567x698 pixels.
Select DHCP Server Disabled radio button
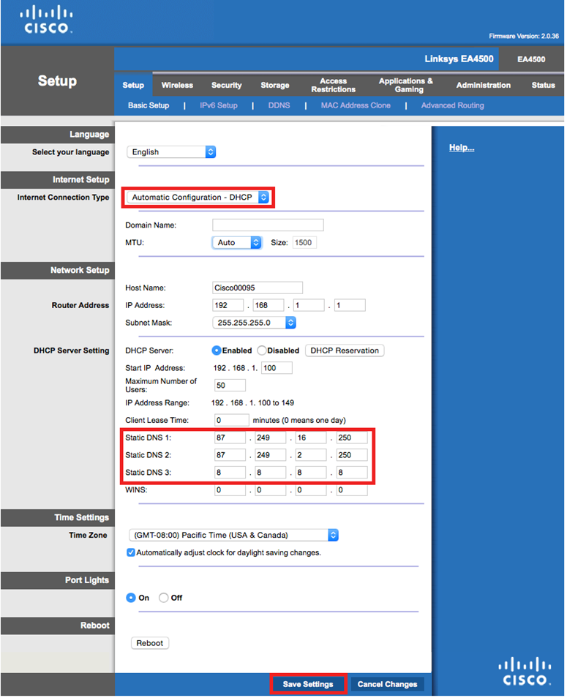pyautogui.click(x=262, y=350)
